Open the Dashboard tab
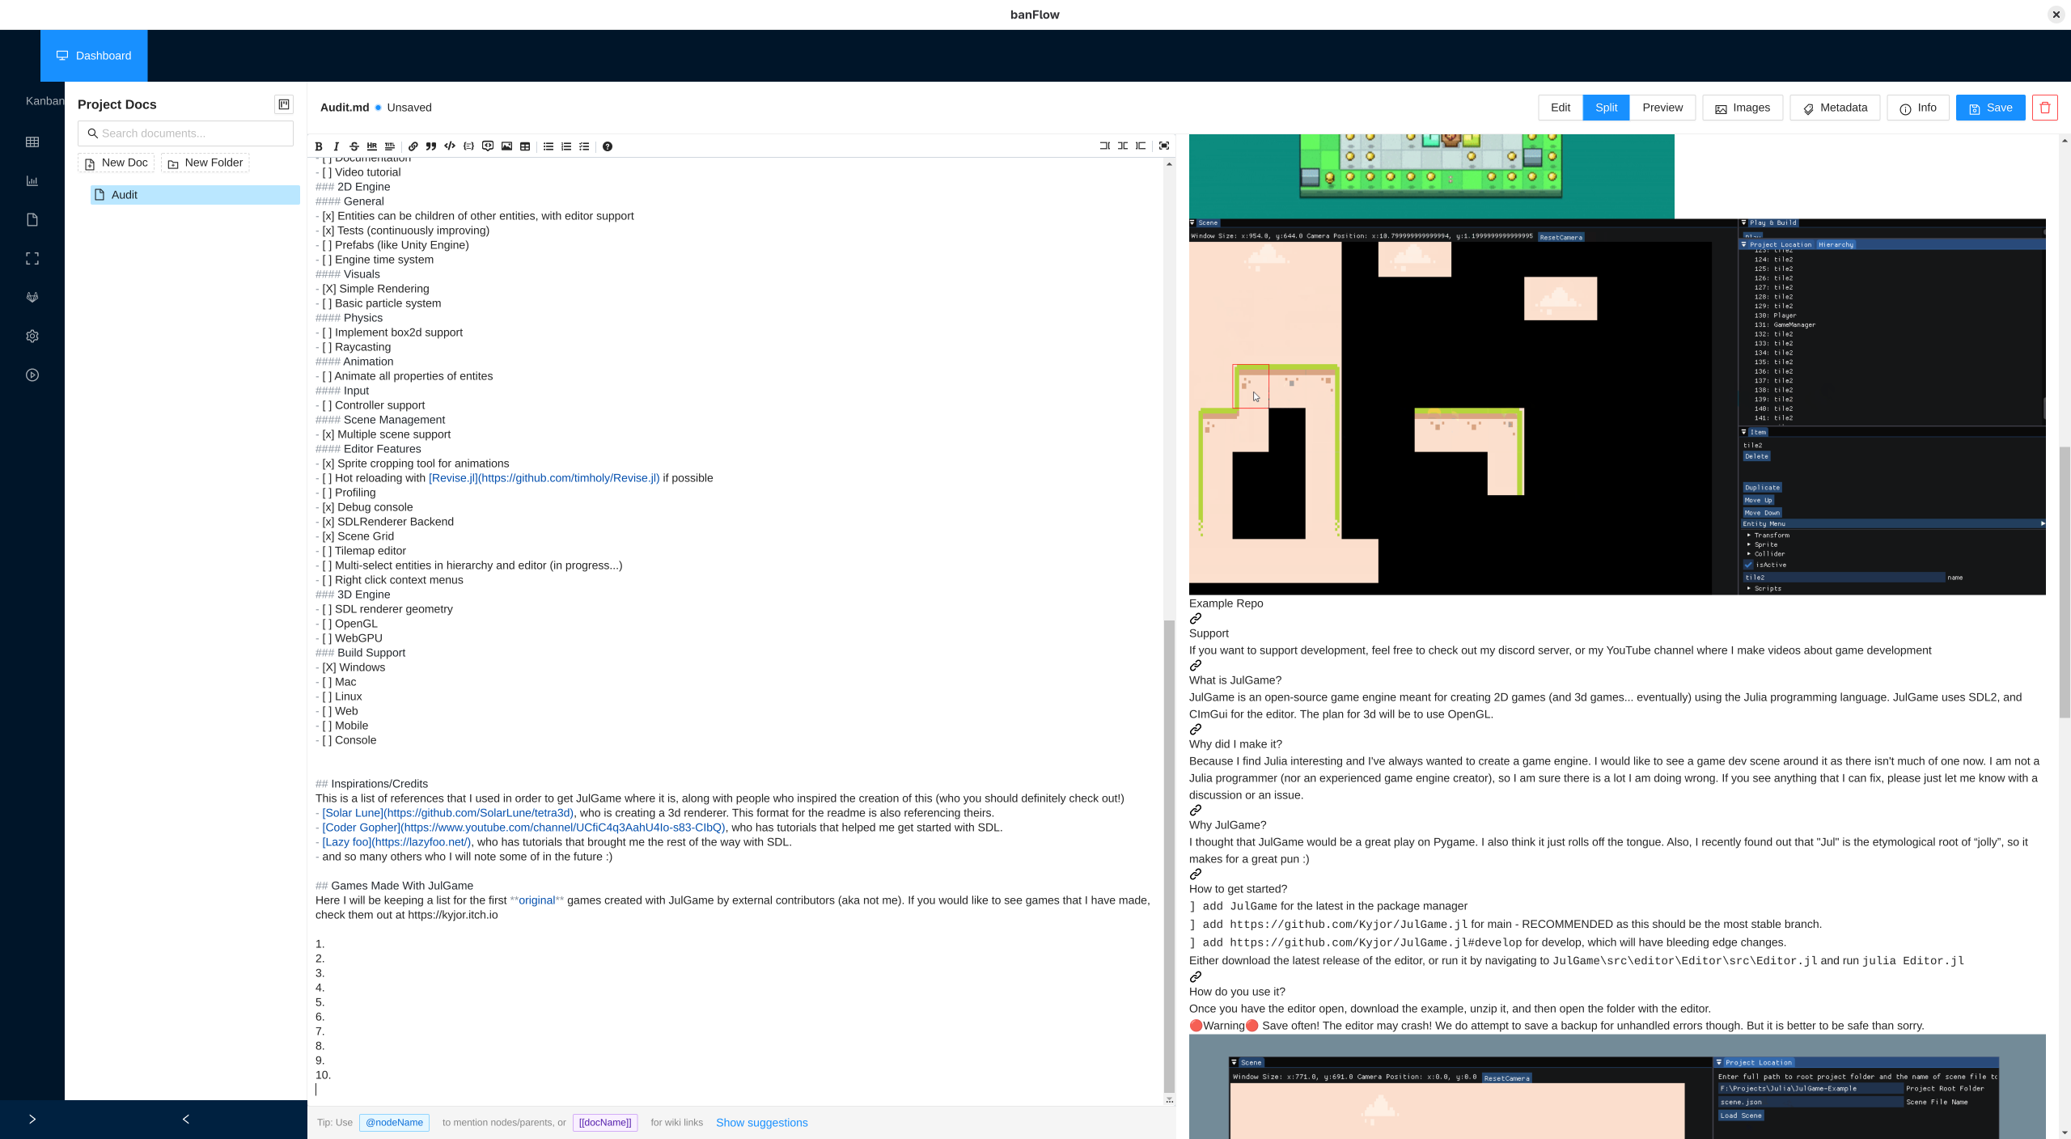 [x=94, y=56]
